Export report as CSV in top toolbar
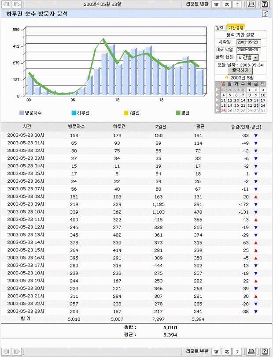The height and width of the screenshot is (357, 273). (x=237, y=4)
